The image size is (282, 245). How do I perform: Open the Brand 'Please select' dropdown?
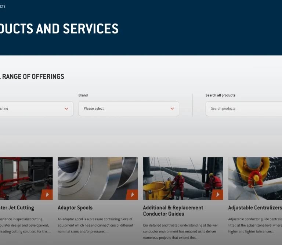coord(129,109)
